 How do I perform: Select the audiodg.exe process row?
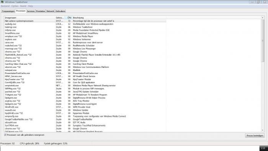(85, 24)
